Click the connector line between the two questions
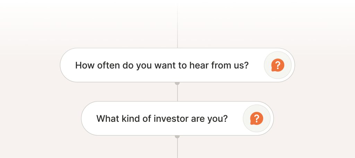This screenshot has width=355, height=158. click(177, 93)
